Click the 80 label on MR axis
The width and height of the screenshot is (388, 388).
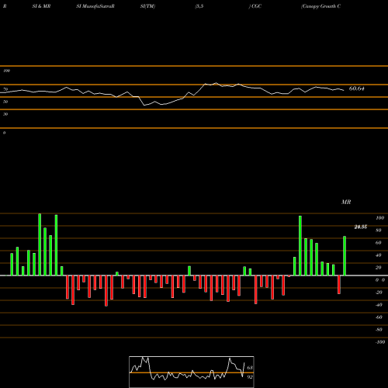(x=379, y=230)
